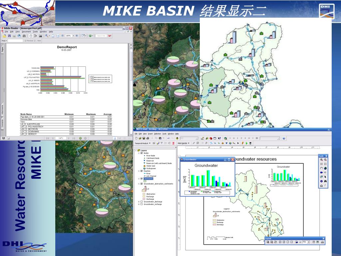341x256 pixels.
Task: Open the Pages side tab in Adobe Reader
Action: click(2, 50)
